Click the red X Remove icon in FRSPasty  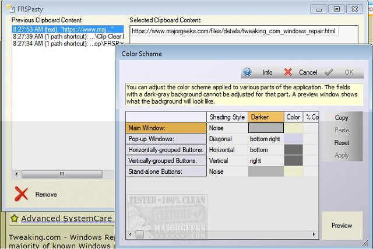[x=21, y=194]
